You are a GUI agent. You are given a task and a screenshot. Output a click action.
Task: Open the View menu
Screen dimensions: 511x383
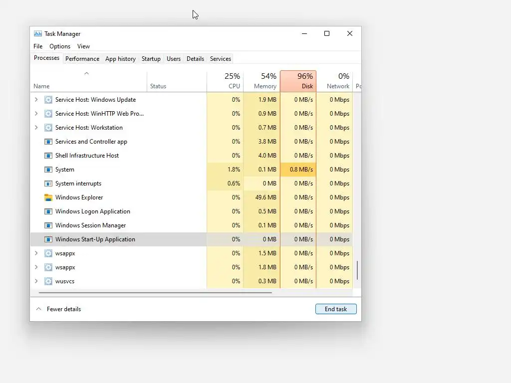tap(83, 46)
